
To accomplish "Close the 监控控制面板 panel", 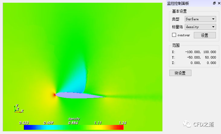I will click(219, 3).
